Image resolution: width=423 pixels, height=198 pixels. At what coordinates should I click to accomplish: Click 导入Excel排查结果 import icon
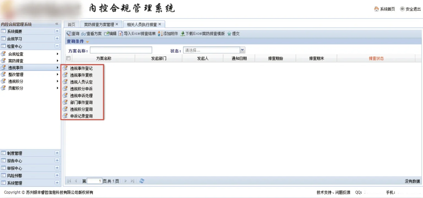(x=121, y=34)
